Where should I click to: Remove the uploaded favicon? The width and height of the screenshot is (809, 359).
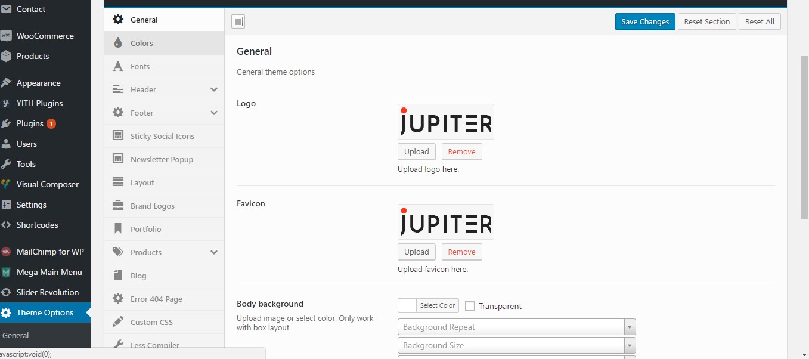click(462, 252)
